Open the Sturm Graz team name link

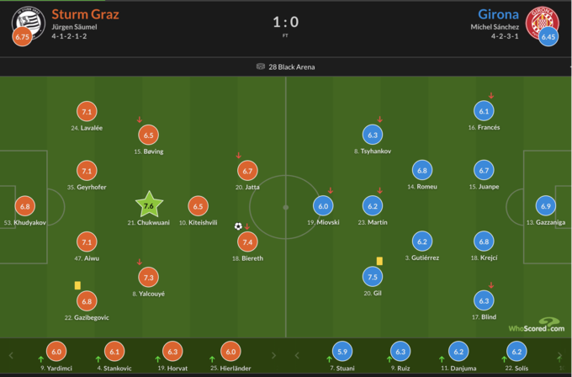[85, 14]
